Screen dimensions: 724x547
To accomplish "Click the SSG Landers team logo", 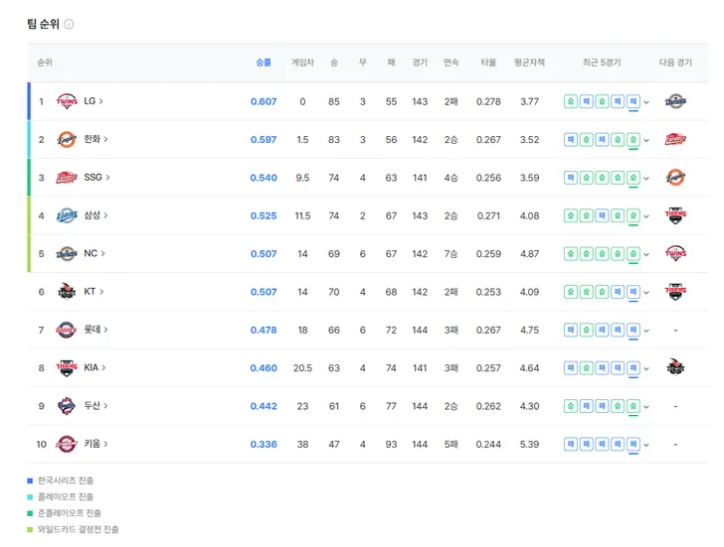I will 67,178.
